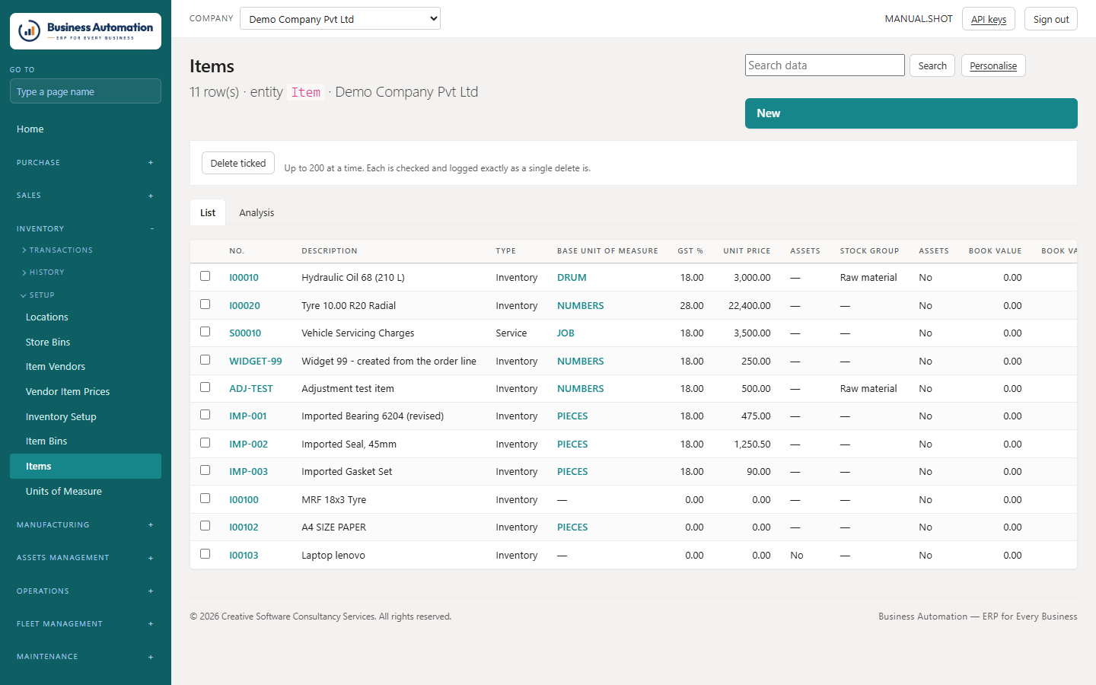Open item I00010 link
Screen dimensions: 1096x685
pyautogui.click(x=244, y=278)
